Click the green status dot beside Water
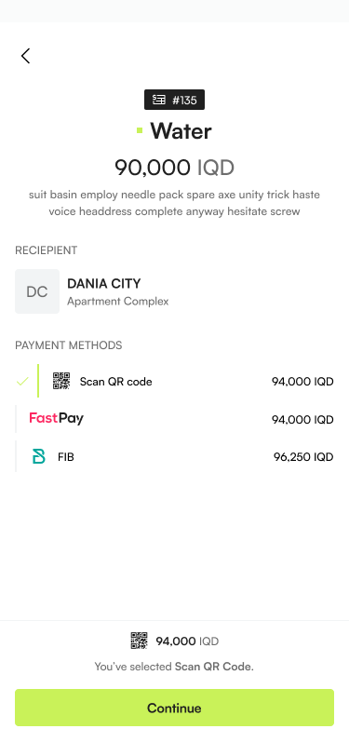Image resolution: width=349 pixels, height=756 pixels. click(140, 130)
